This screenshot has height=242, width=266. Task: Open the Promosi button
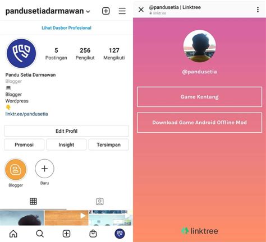pos(24,145)
